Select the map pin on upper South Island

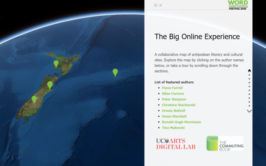(50, 85)
